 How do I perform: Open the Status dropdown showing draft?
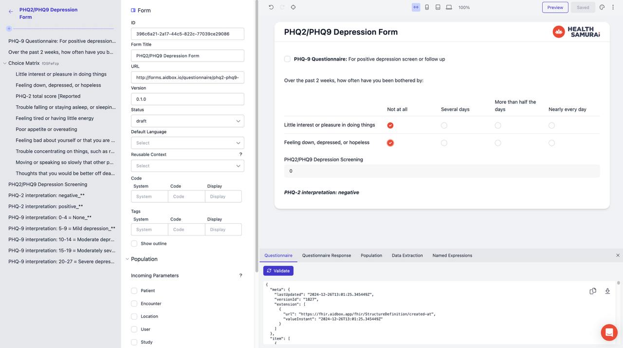tap(187, 121)
